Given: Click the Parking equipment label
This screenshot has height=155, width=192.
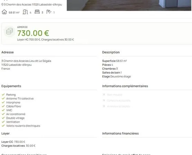Looking at the screenshot, I should coord(11,95).
